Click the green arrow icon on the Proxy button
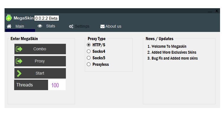 (19, 61)
